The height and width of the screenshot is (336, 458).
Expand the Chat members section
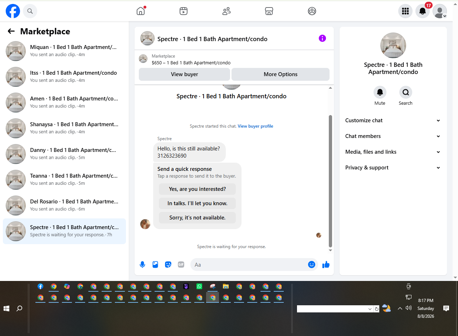(393, 136)
